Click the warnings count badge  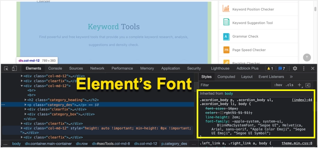click(270, 68)
